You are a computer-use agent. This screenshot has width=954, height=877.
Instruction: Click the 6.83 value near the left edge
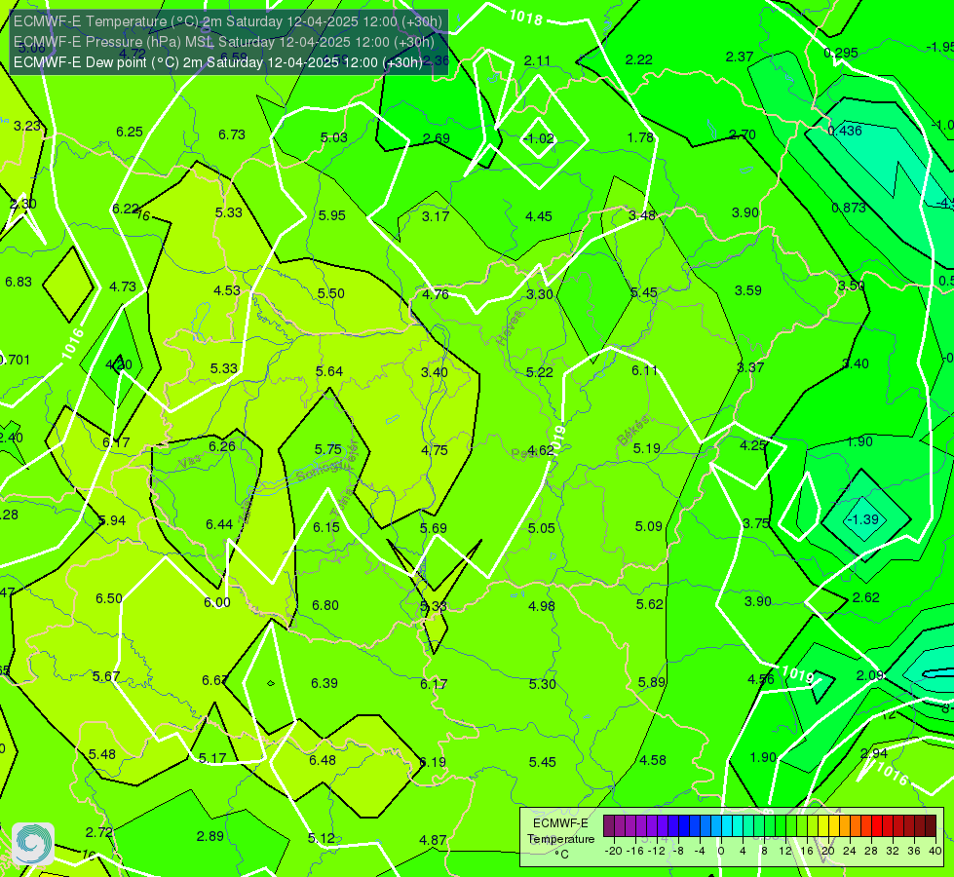pos(19,282)
